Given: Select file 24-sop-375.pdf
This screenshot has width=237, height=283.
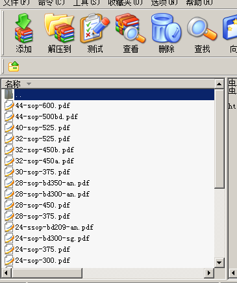Looking at the screenshot, I should (x=43, y=249).
